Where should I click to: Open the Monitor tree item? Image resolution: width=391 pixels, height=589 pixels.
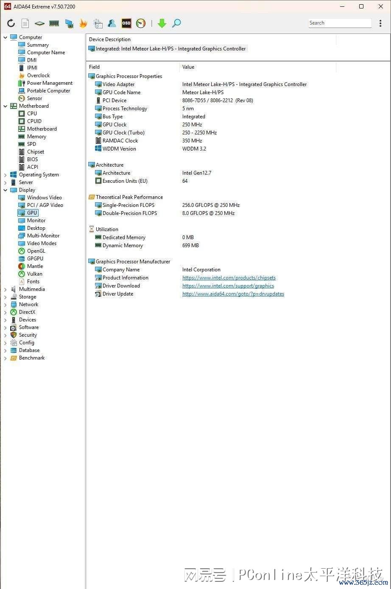point(36,221)
